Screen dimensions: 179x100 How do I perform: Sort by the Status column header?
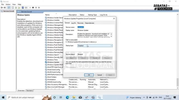click(x=82, y=15)
